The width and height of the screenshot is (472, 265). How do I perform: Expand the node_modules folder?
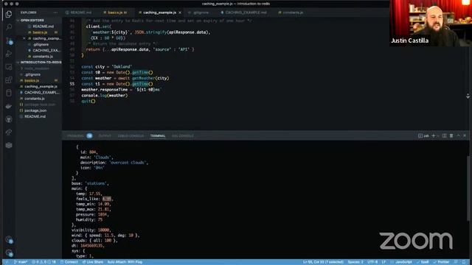point(37,68)
